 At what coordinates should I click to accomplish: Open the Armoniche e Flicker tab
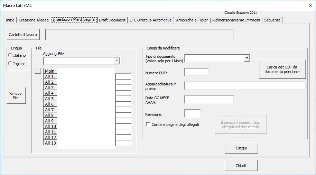(192, 20)
